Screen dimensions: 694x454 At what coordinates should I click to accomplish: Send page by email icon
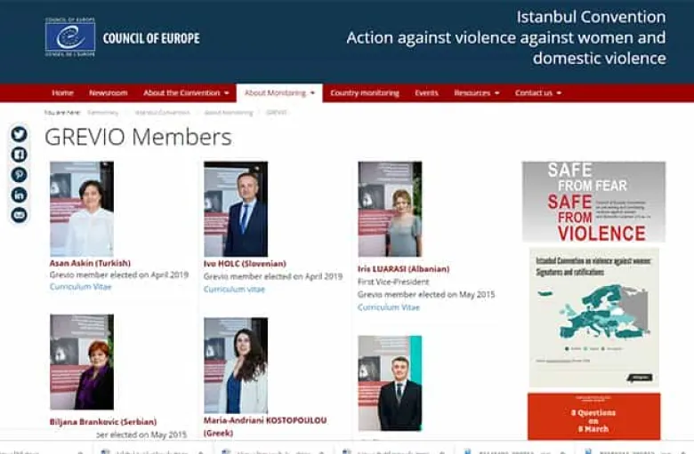pos(19,215)
